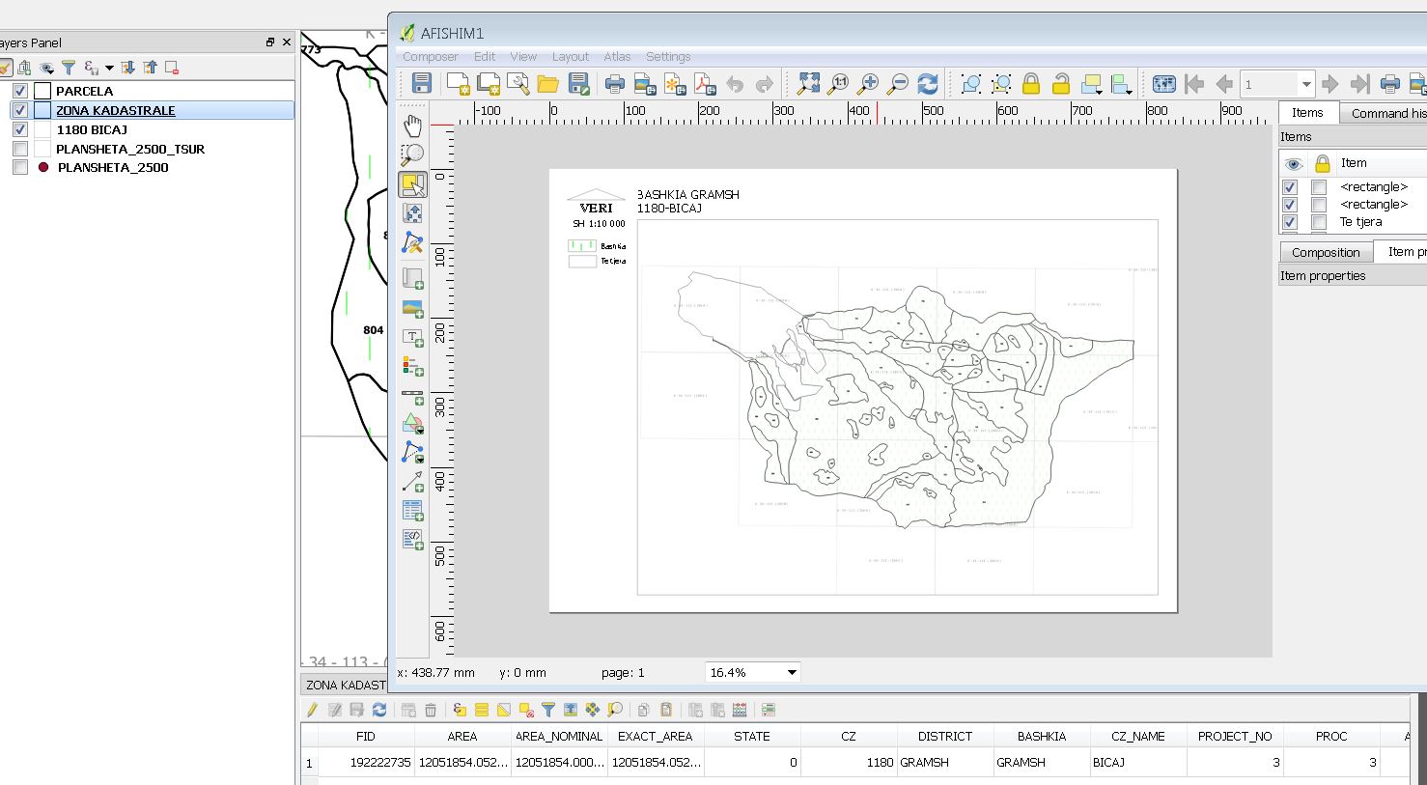Open the Composer Manager
Viewport: 1427px width, 785px height.
pos(518,84)
